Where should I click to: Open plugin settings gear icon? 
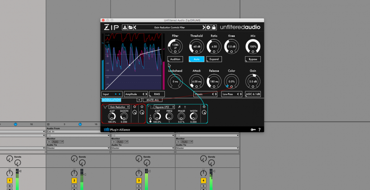[208, 27]
